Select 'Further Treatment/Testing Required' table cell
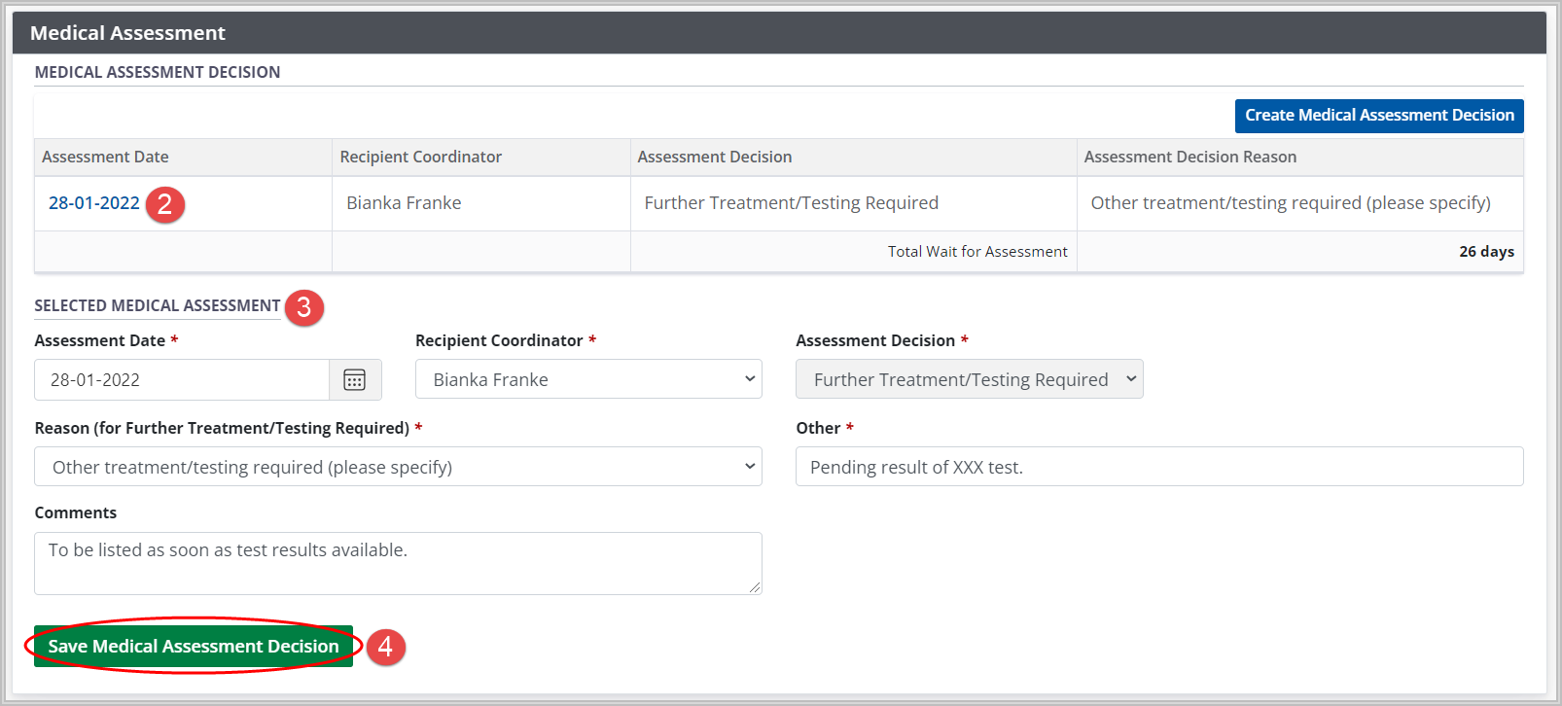 [x=854, y=203]
